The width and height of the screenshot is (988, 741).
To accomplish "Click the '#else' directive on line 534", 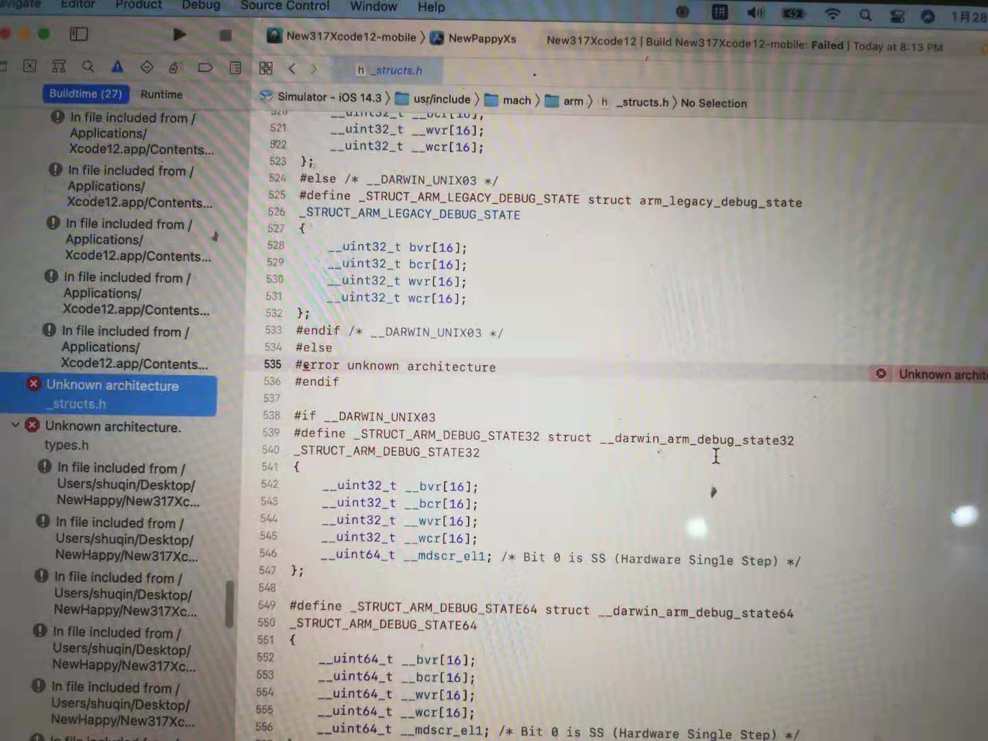I will [x=314, y=348].
